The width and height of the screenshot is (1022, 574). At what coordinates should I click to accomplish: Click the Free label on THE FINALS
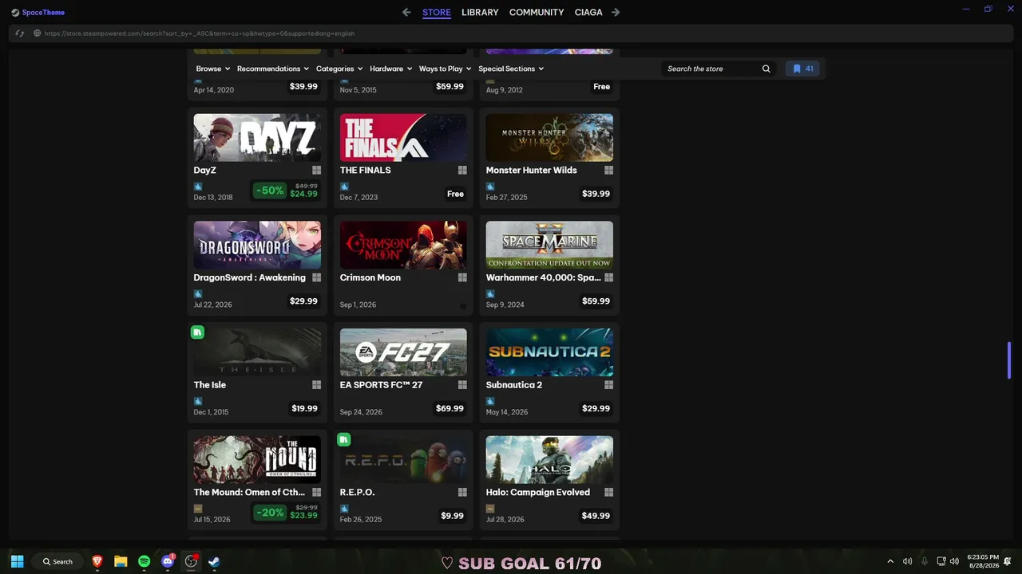click(x=455, y=194)
